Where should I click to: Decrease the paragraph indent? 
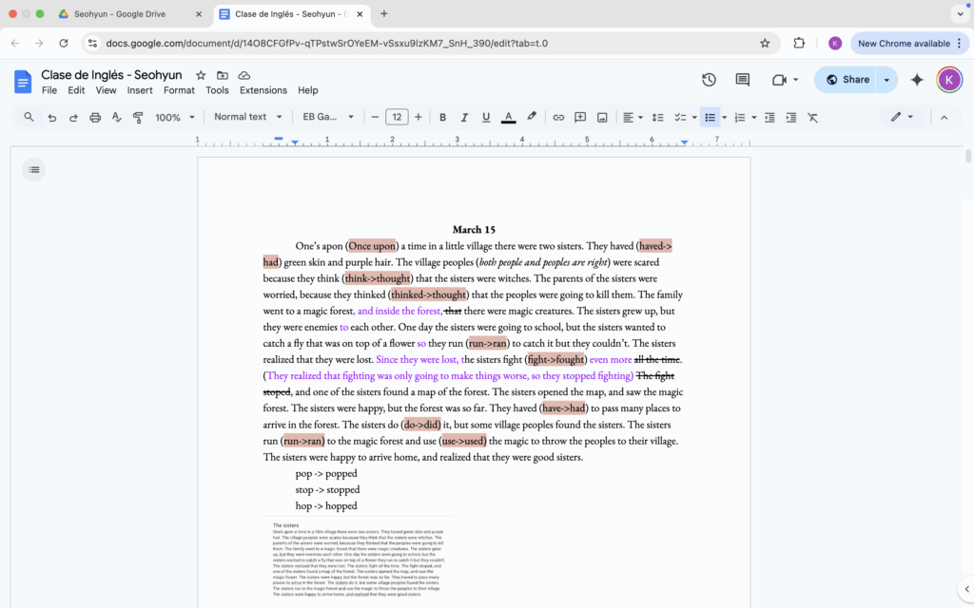(769, 117)
